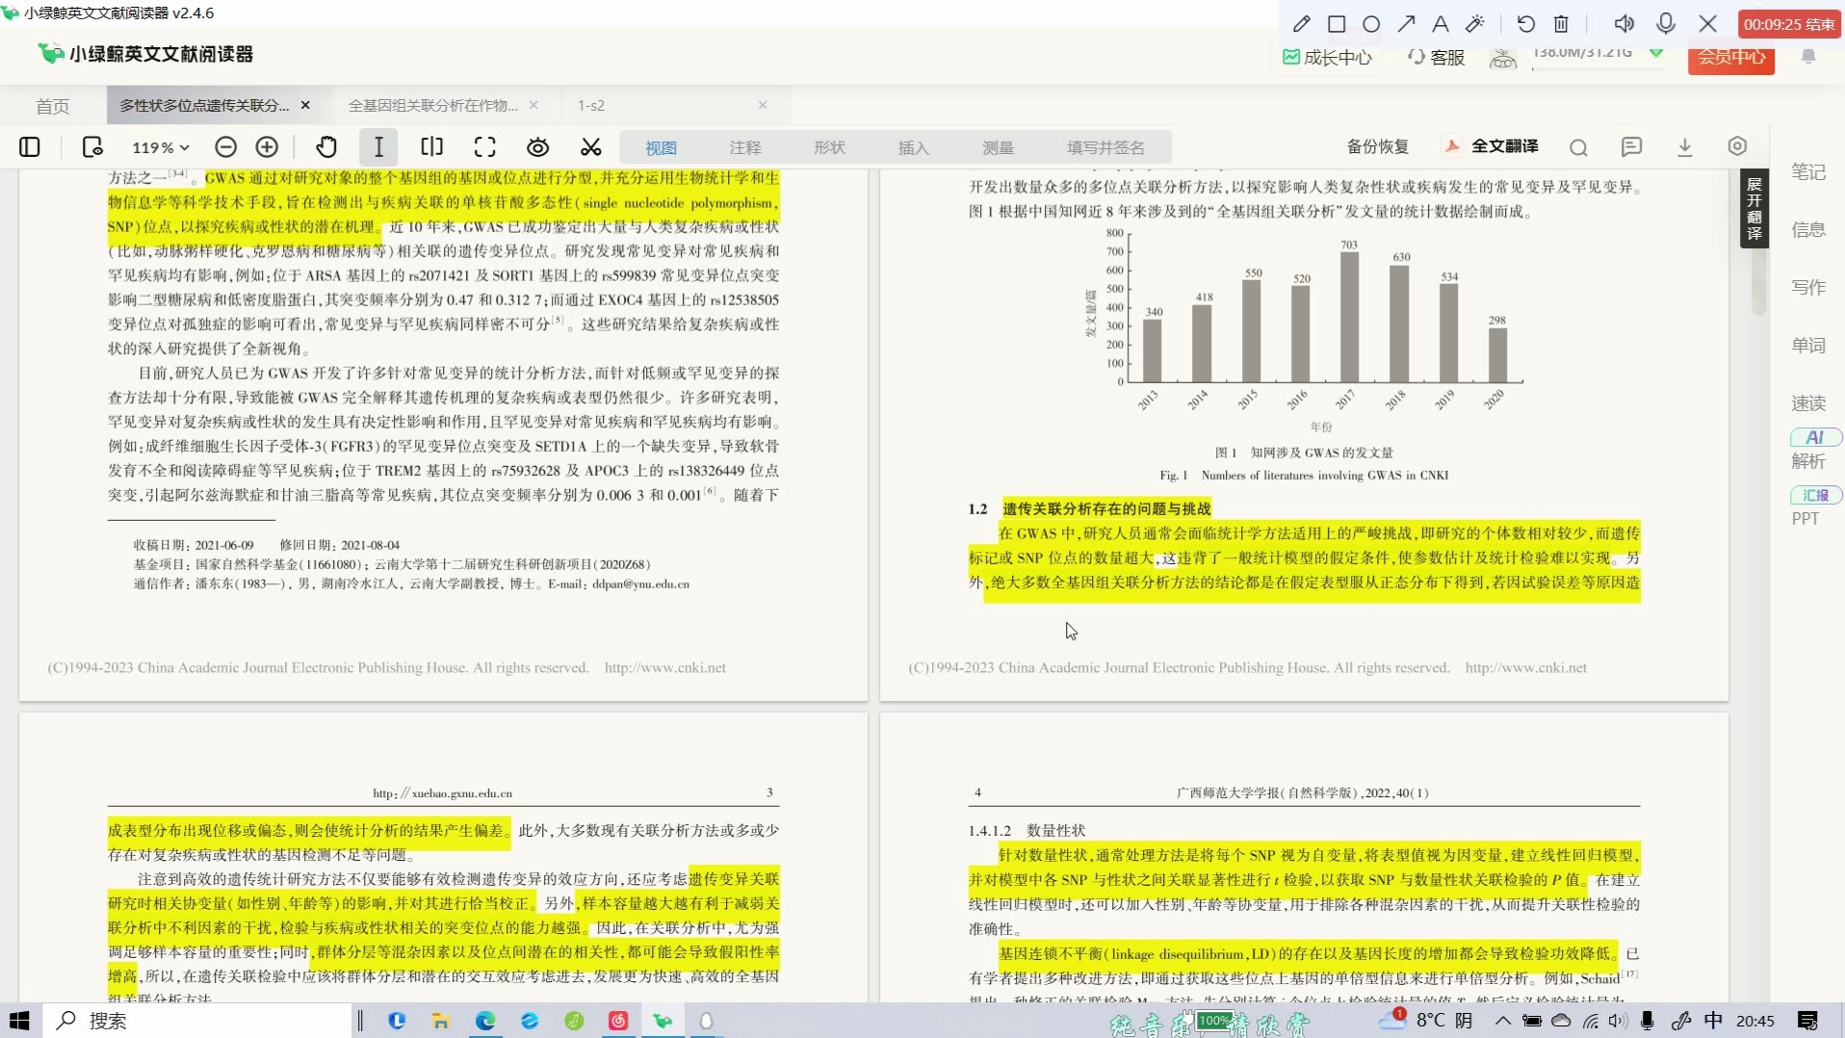
Task: Close the 1-s2 tab
Action: coord(763,105)
